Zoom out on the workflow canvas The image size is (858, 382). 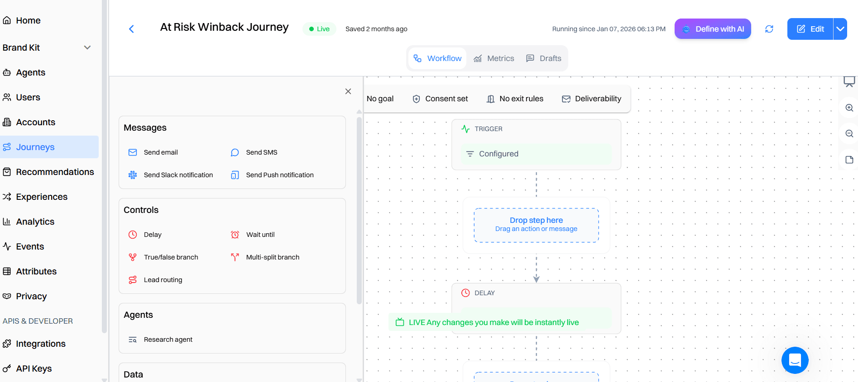click(849, 134)
